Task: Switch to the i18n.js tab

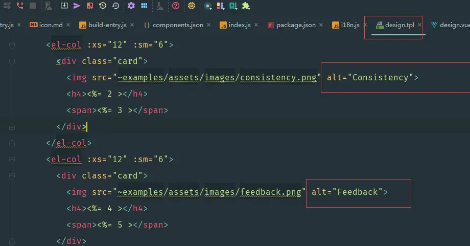Action: (350, 25)
